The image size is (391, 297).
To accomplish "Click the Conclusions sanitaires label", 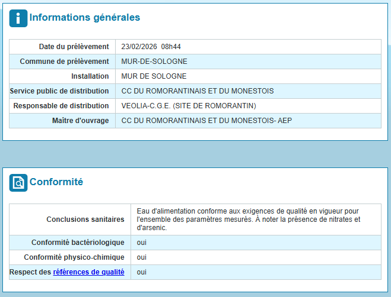I will (85, 219).
